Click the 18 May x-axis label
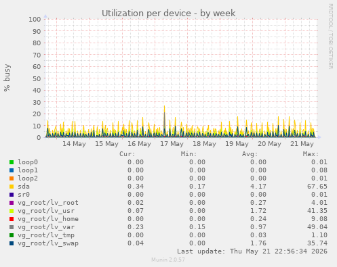The width and height of the screenshot is (337, 267). pos(204,144)
